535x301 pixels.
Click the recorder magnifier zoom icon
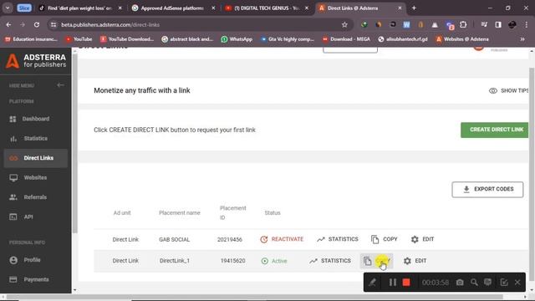[x=474, y=283]
